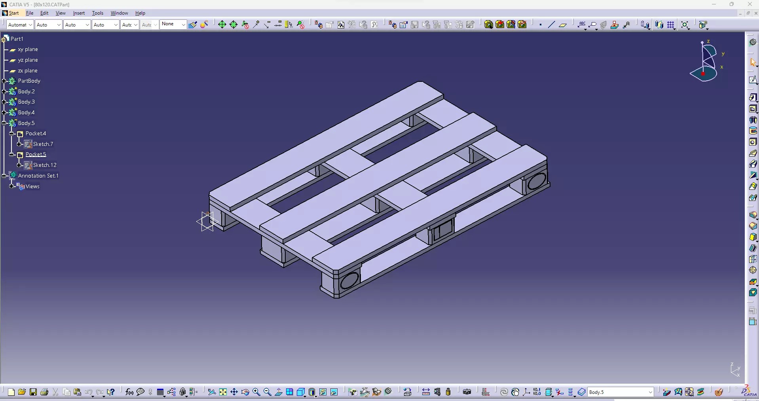
Task: Save the part with the floppy disk icon
Action: coord(33,392)
